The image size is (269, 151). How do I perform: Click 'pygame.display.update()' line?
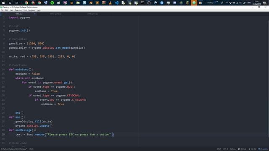(34, 126)
